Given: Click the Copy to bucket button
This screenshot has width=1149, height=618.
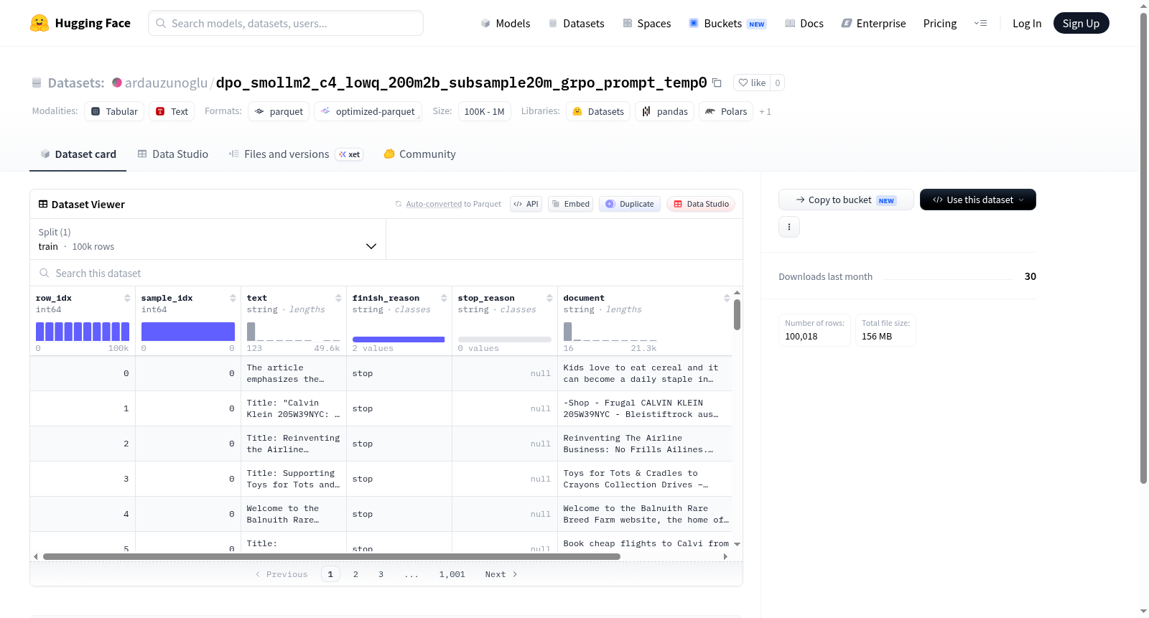Looking at the screenshot, I should click(846, 200).
